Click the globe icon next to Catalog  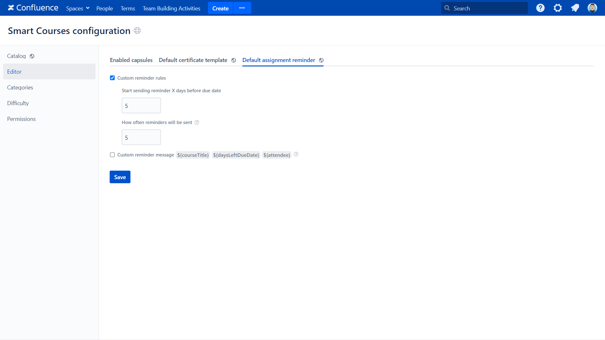point(32,56)
